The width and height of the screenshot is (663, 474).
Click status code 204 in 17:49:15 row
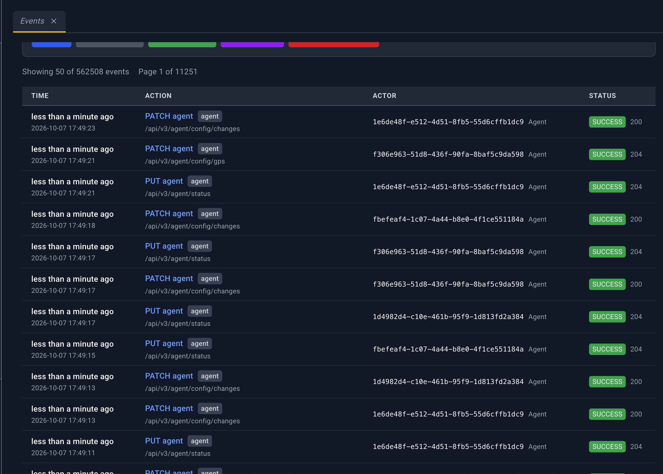pos(636,349)
